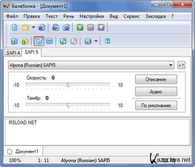Open the pronunciation dictionary book icon
This screenshot has width=195, height=167.
50,41
